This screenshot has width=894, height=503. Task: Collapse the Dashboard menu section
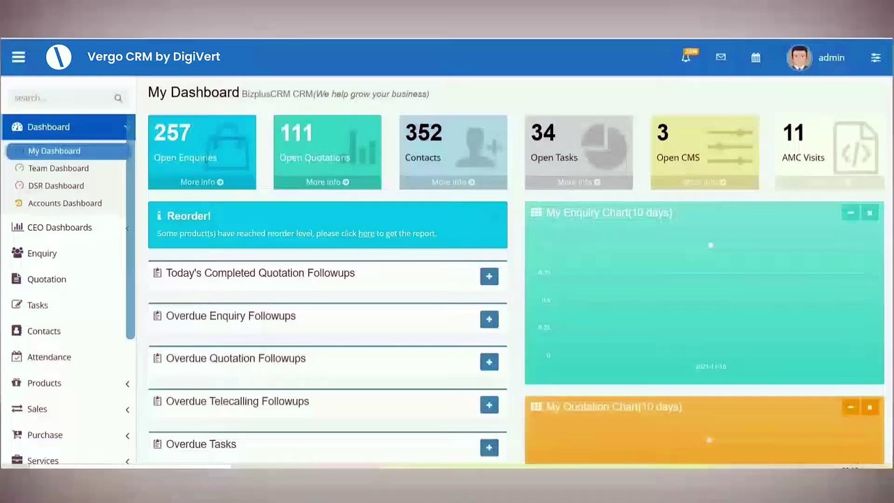pos(68,127)
